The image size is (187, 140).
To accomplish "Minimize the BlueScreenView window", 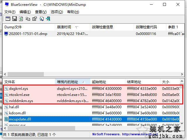I will (x=151, y=5).
